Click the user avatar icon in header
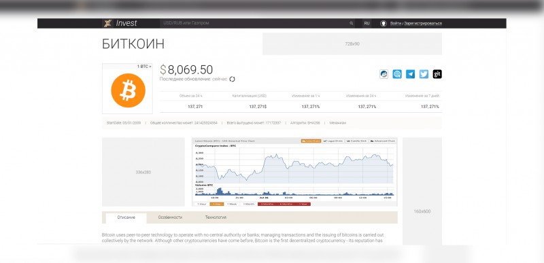The height and width of the screenshot is (263, 544). click(x=384, y=23)
